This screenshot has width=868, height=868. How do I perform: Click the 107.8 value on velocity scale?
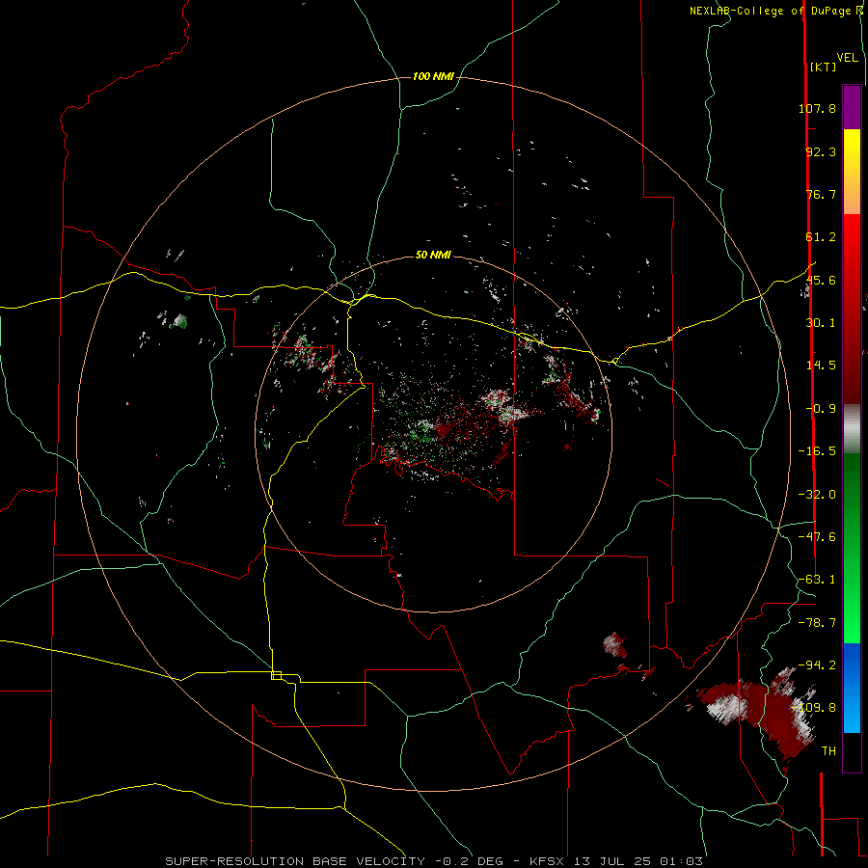point(817,108)
